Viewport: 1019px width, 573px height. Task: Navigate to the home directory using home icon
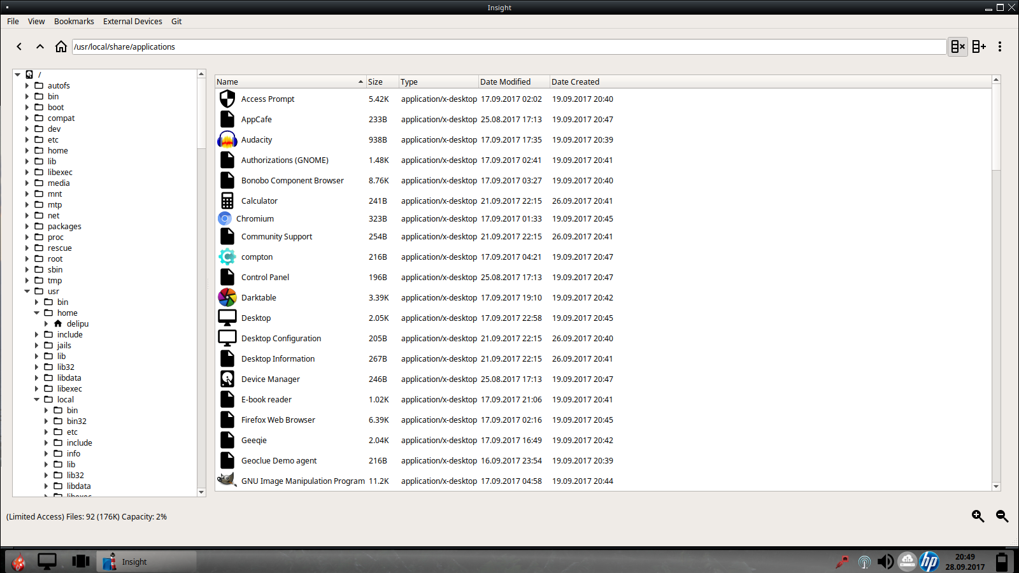[61, 46]
